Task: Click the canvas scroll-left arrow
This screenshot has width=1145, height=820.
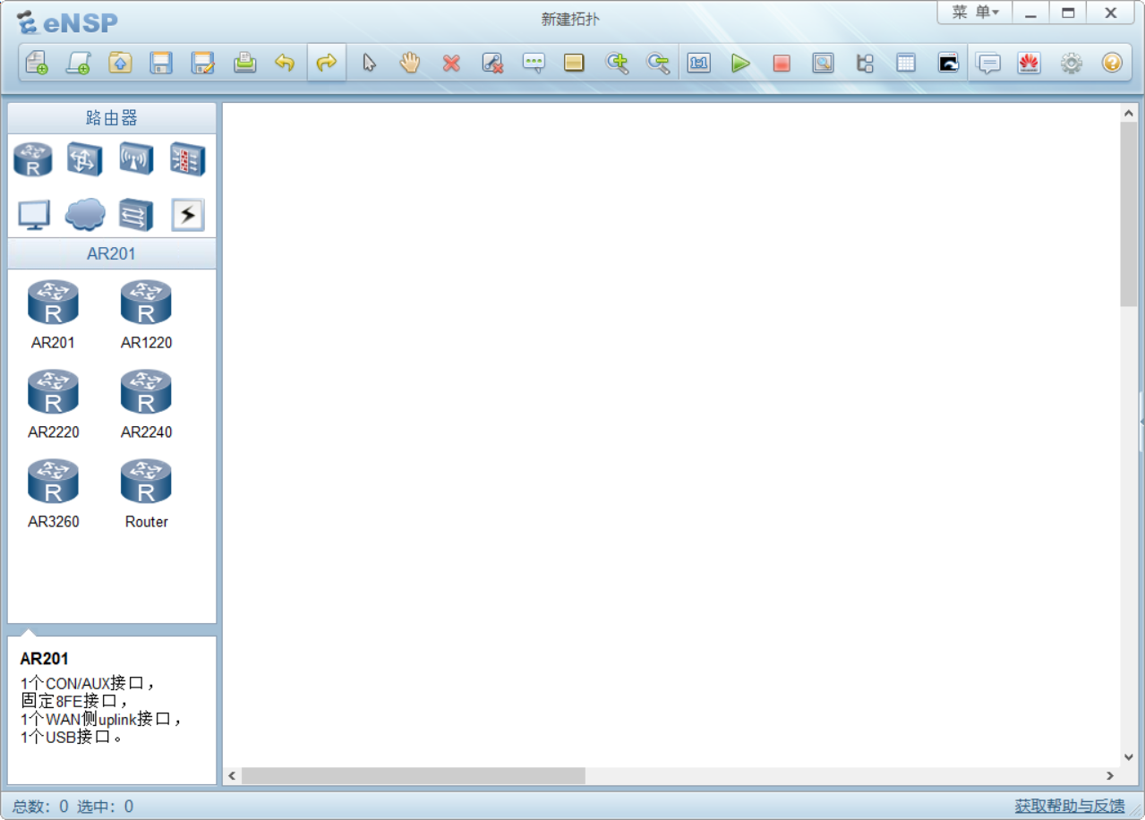Action: [232, 775]
